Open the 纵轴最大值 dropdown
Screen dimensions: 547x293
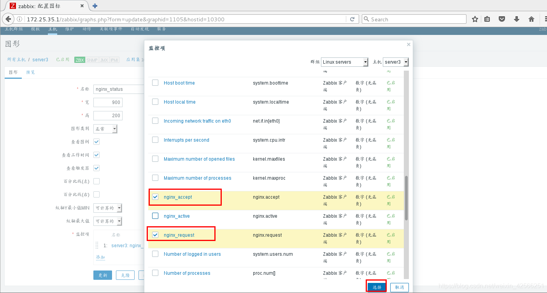pos(108,221)
